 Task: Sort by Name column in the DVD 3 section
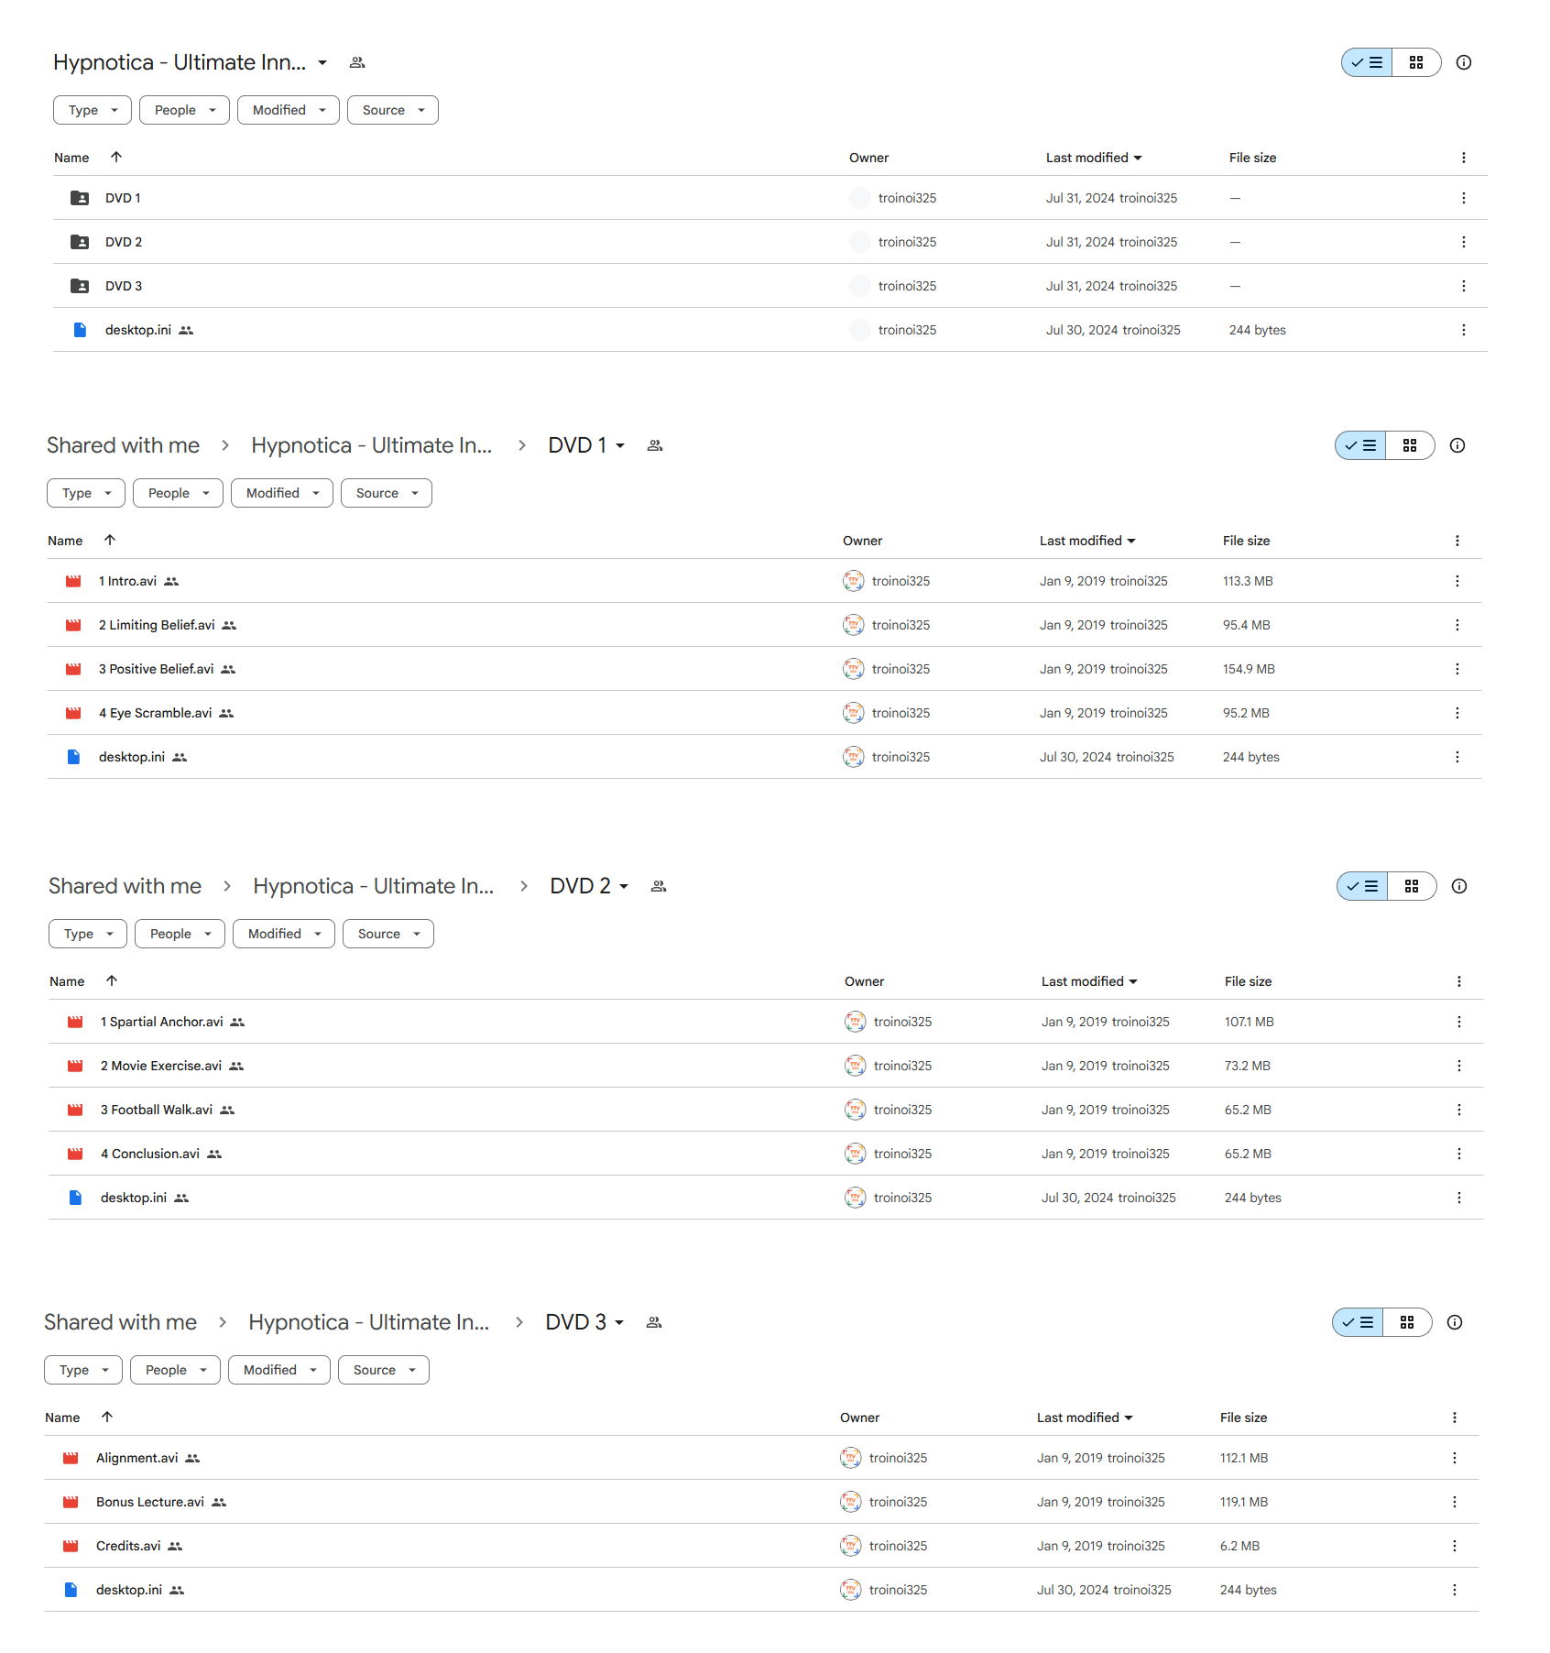tap(62, 1418)
